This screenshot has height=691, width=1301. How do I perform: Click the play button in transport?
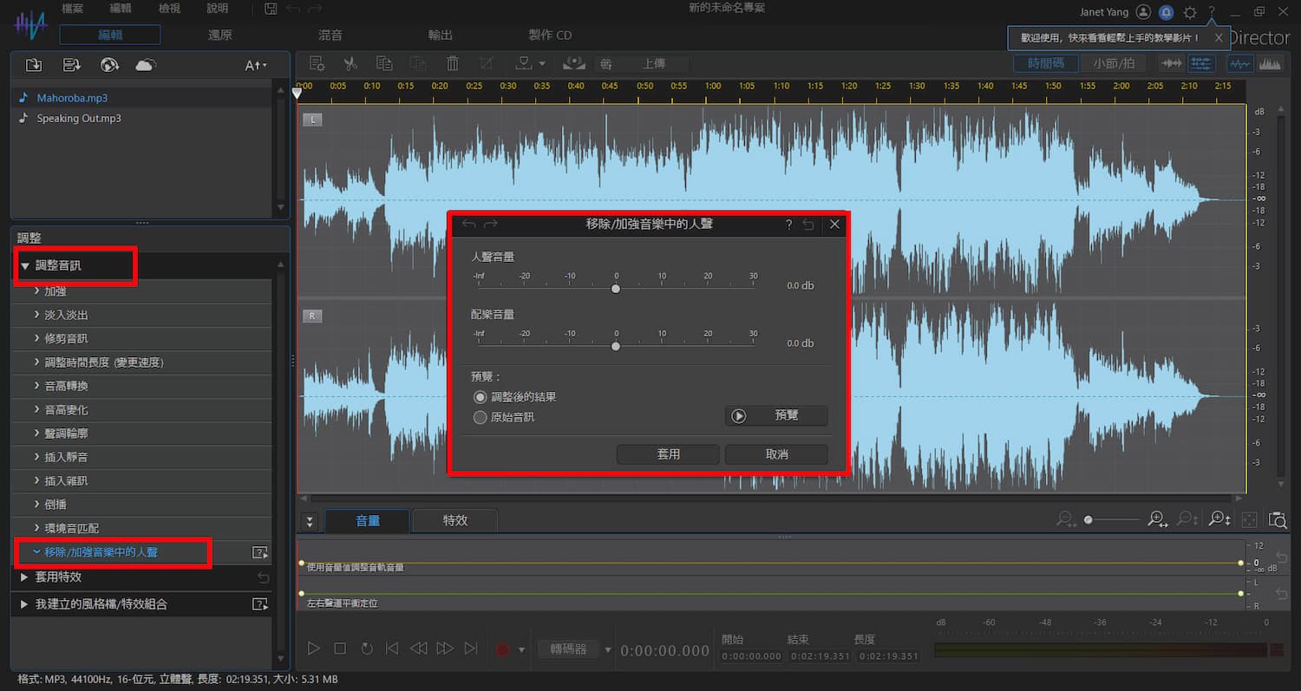pyautogui.click(x=314, y=649)
